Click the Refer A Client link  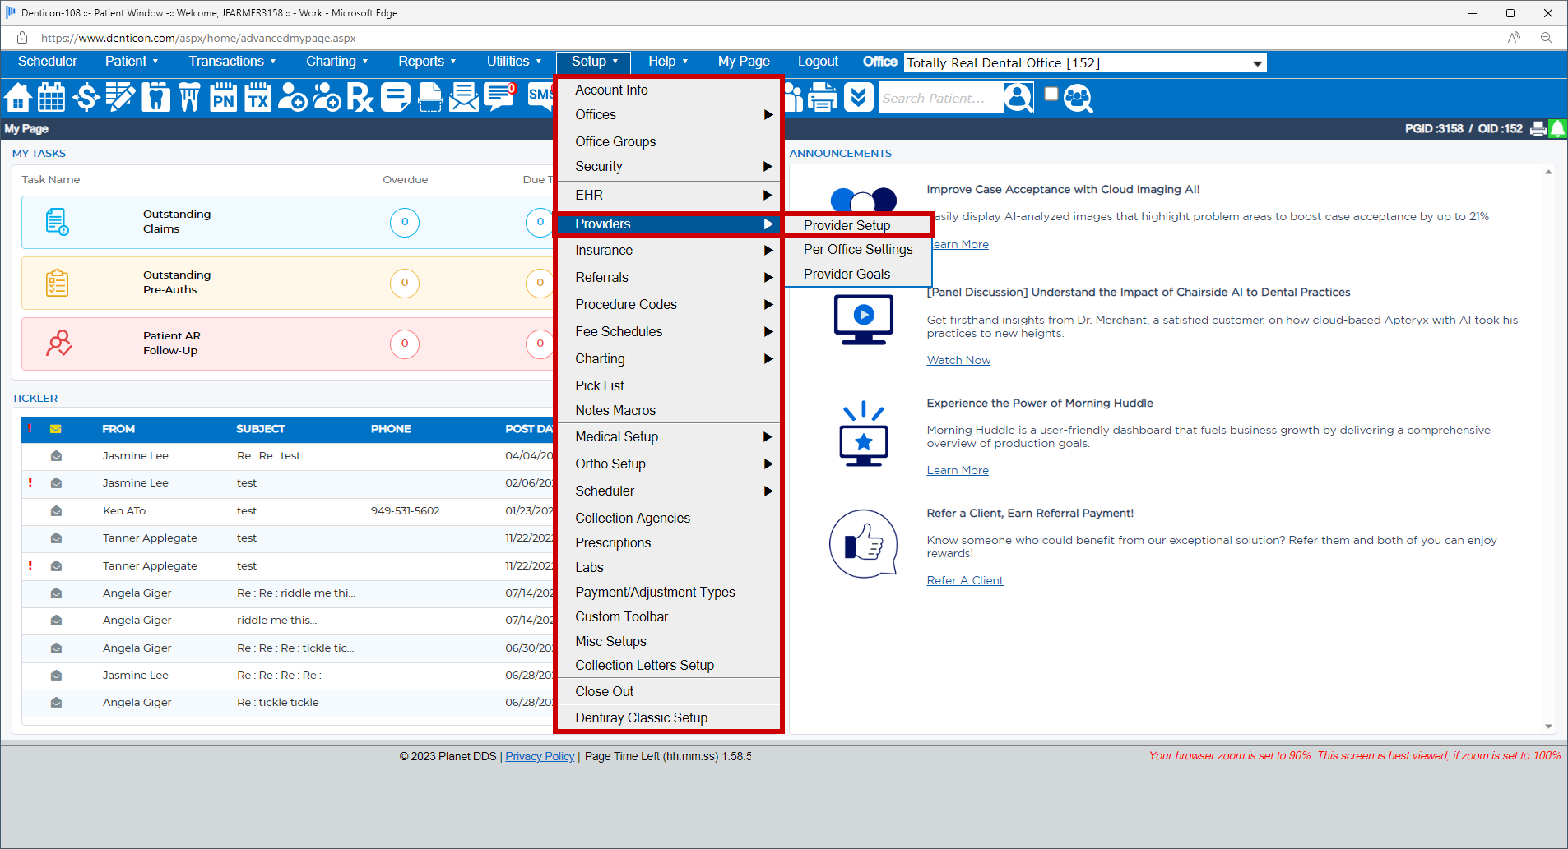964,581
